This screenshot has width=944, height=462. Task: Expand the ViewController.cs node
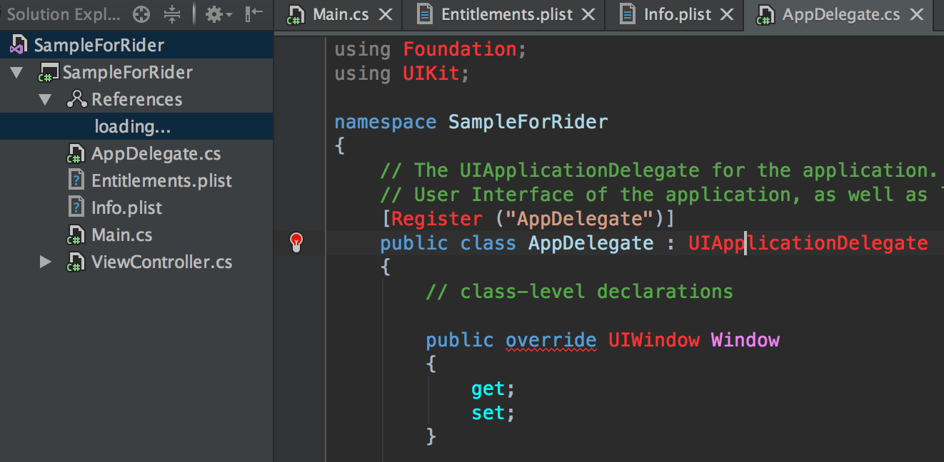click(x=45, y=262)
